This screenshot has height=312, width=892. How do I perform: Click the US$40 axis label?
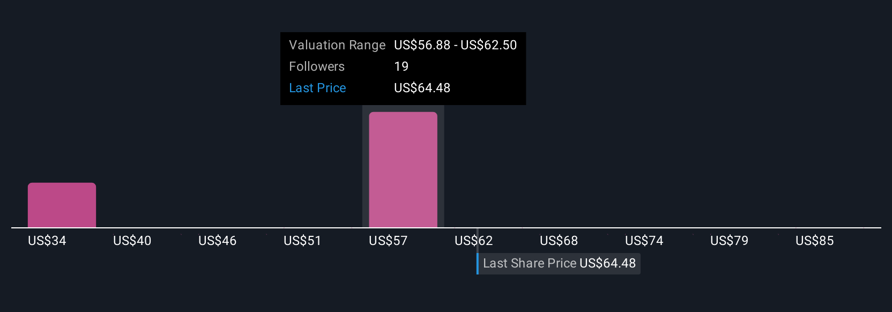pyautogui.click(x=132, y=241)
